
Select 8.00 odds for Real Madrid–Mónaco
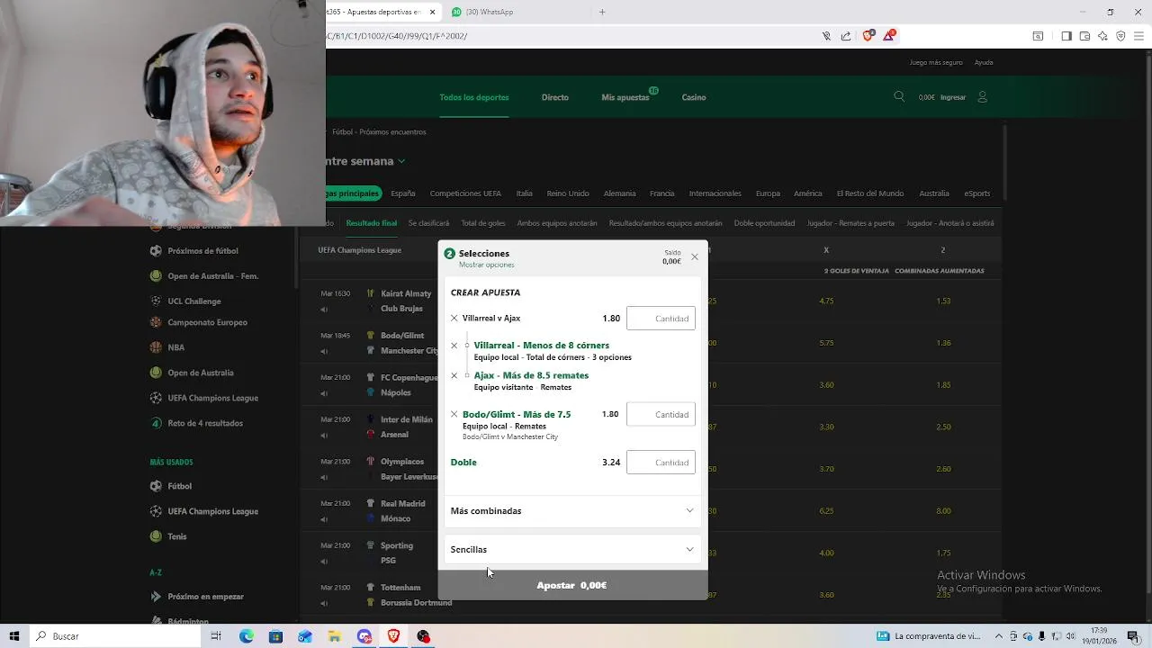pos(943,511)
